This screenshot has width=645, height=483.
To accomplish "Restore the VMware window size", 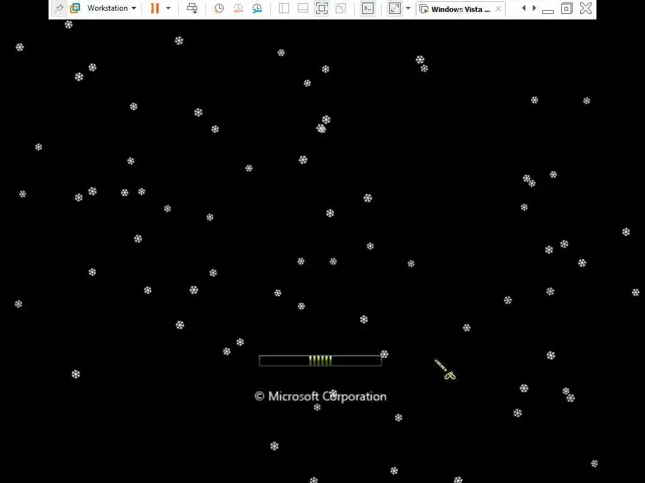I will pyautogui.click(x=566, y=8).
